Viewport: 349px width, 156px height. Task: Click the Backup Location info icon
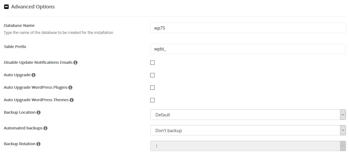coord(39,113)
